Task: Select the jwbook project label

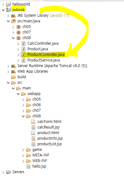Action: click(x=18, y=10)
